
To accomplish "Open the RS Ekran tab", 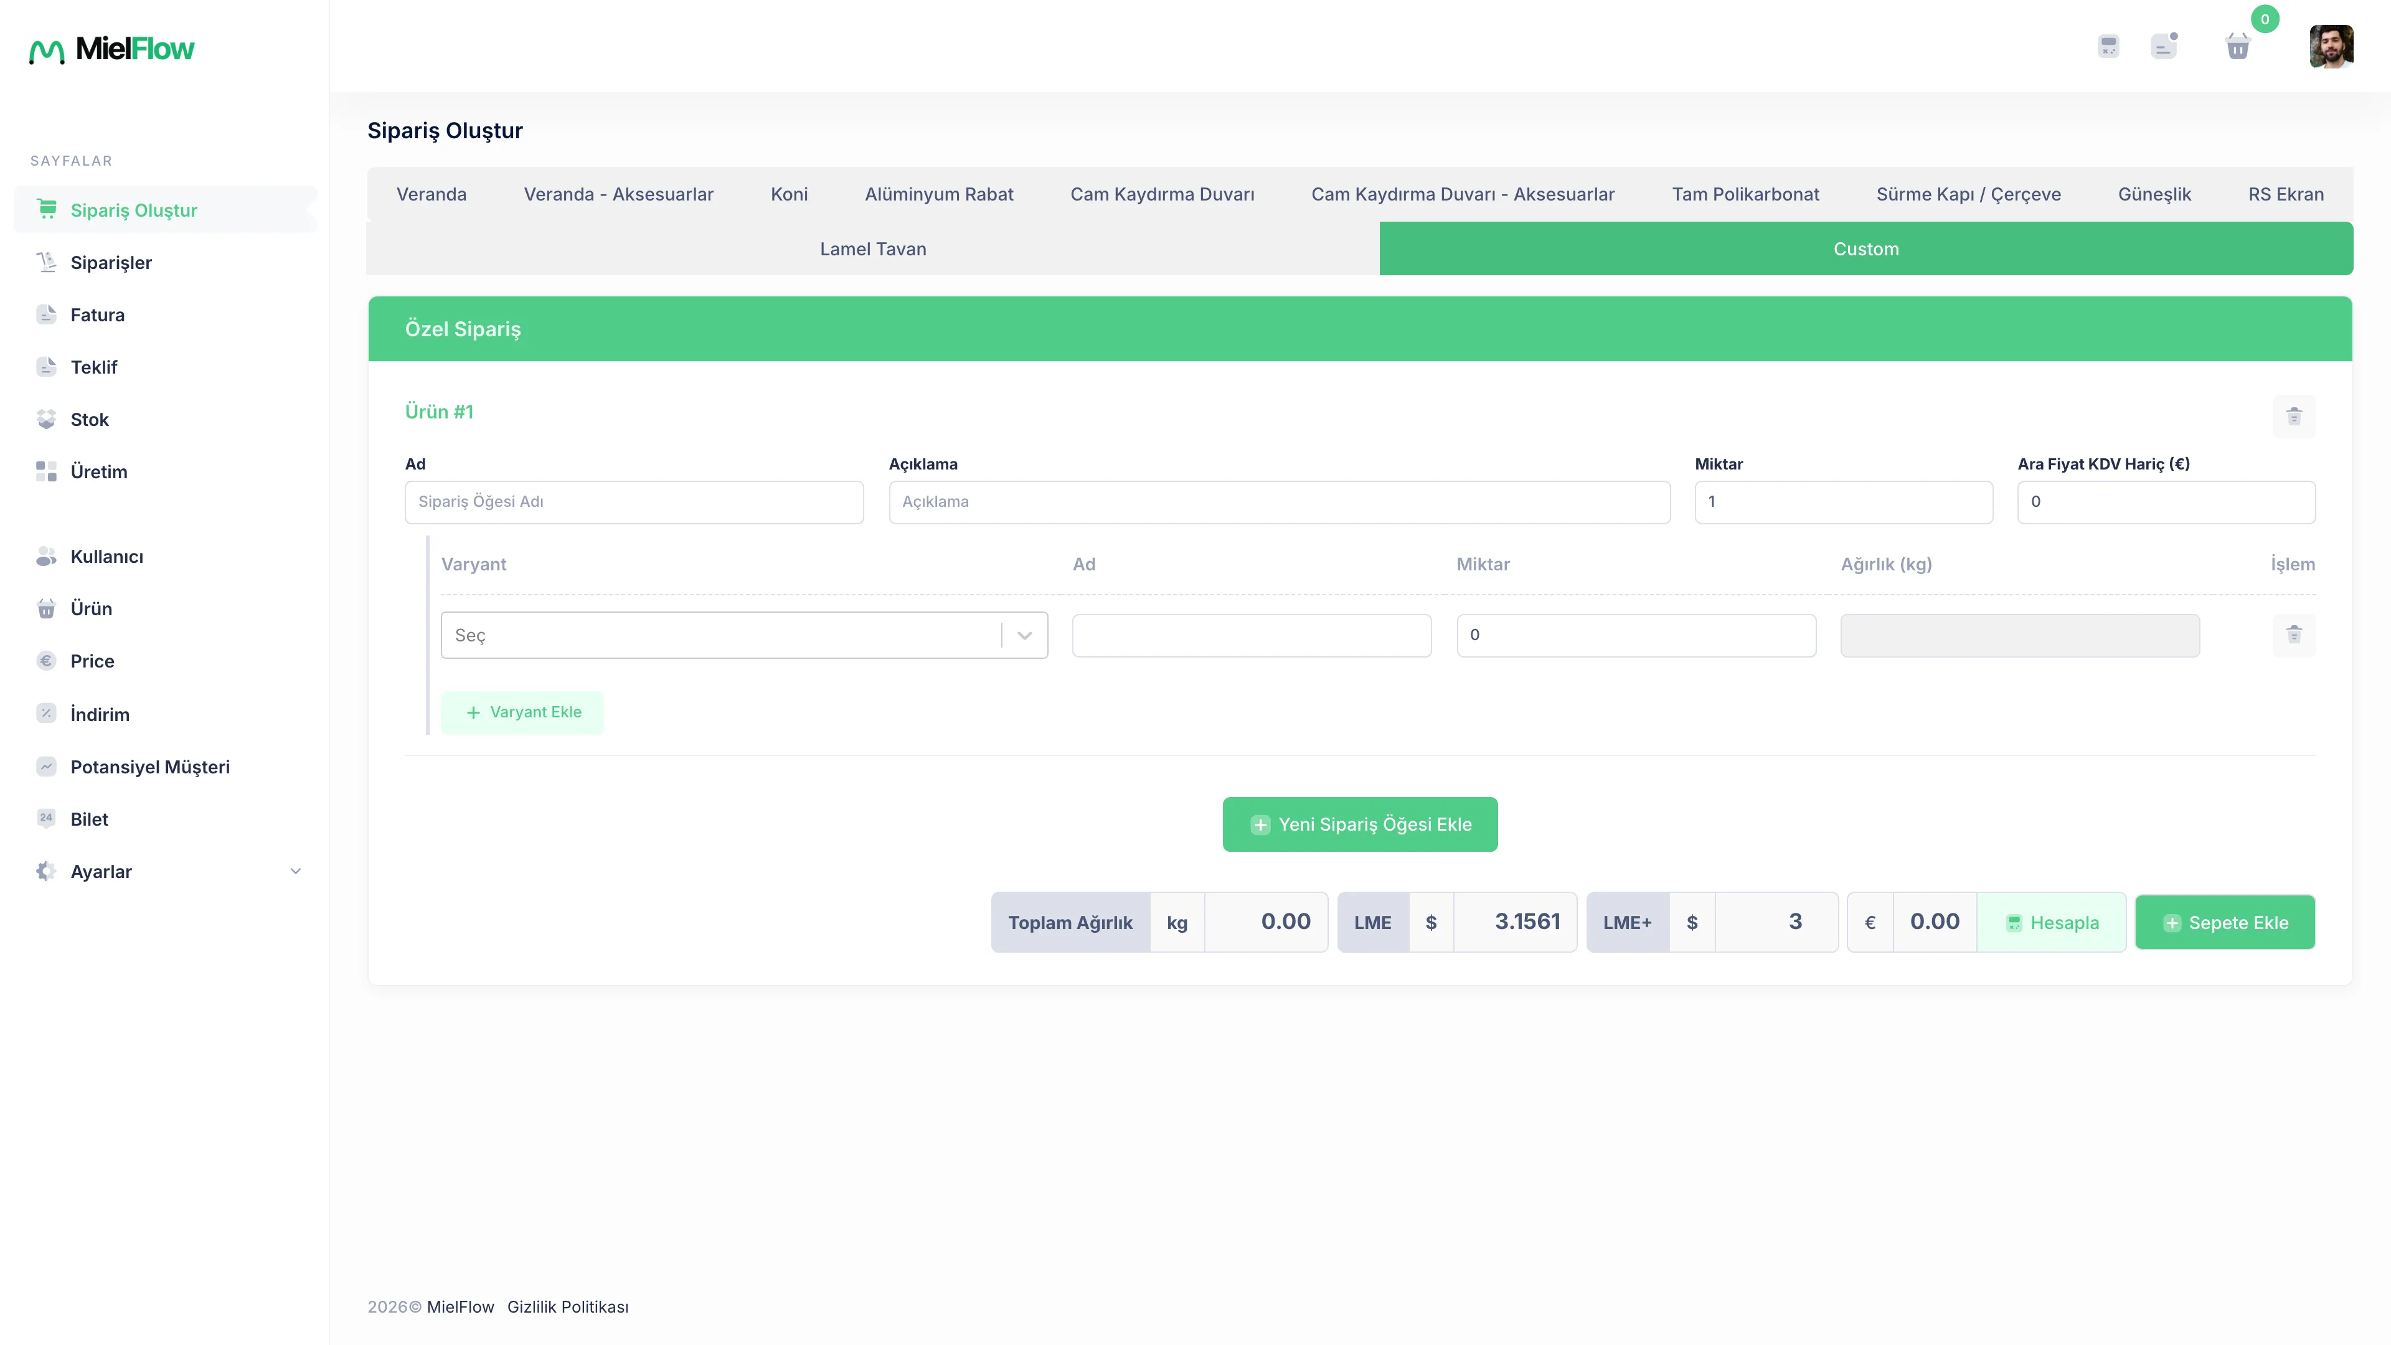I will pos(2285,194).
